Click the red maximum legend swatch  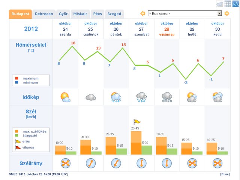[17, 78]
